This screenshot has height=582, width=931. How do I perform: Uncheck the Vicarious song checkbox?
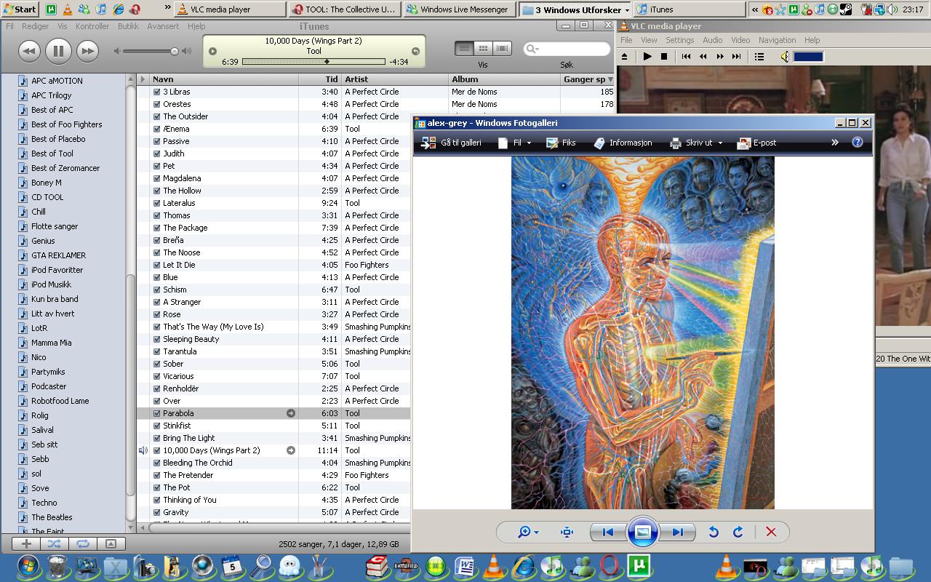156,376
